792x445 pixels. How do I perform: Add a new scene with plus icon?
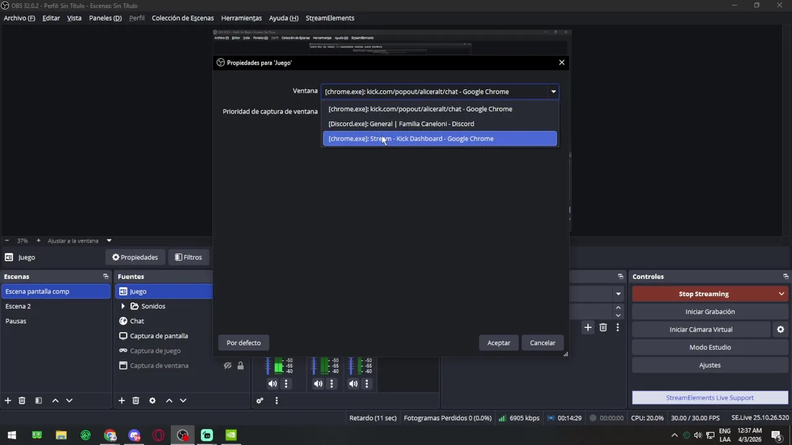coord(8,400)
